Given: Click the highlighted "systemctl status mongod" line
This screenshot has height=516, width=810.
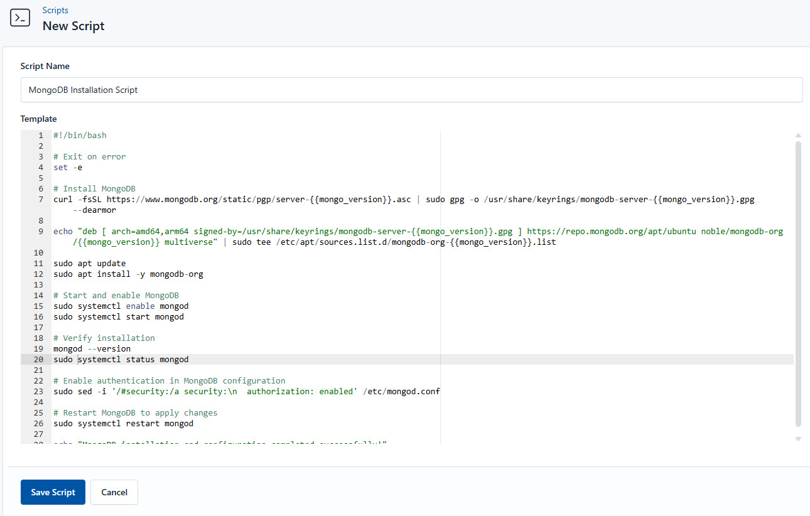Looking at the screenshot, I should tap(121, 359).
